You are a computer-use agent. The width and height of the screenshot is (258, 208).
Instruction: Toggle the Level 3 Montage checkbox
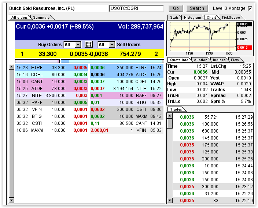point(250,8)
